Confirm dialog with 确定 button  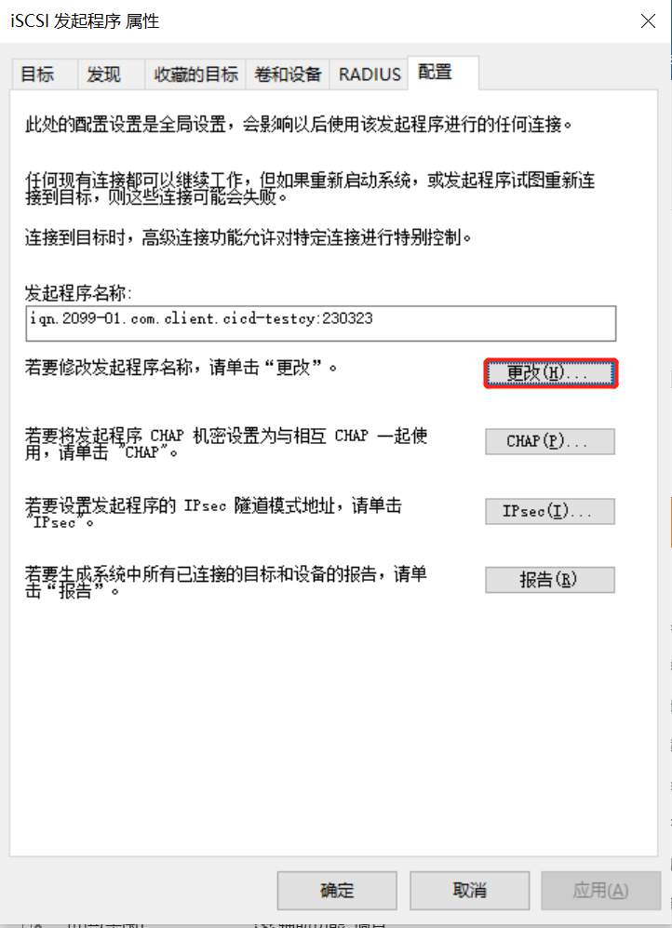(337, 891)
